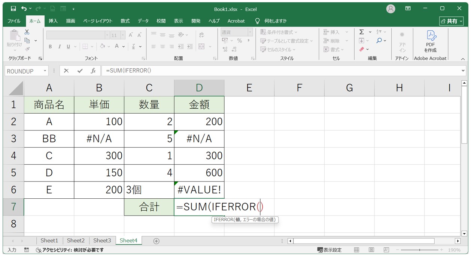Click the Cut scissors icon

point(27,32)
